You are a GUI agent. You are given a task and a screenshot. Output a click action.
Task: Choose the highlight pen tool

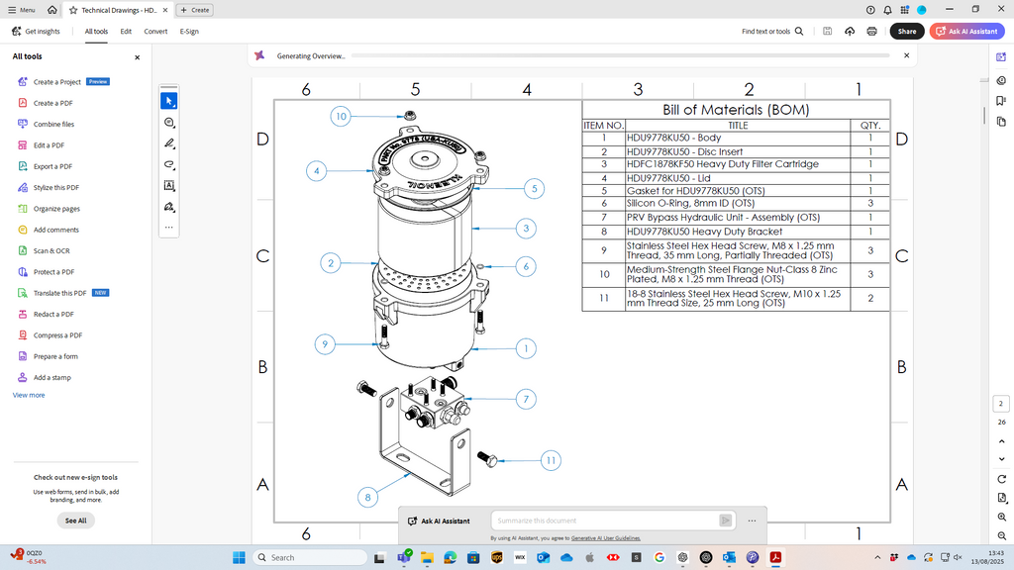coord(168,143)
